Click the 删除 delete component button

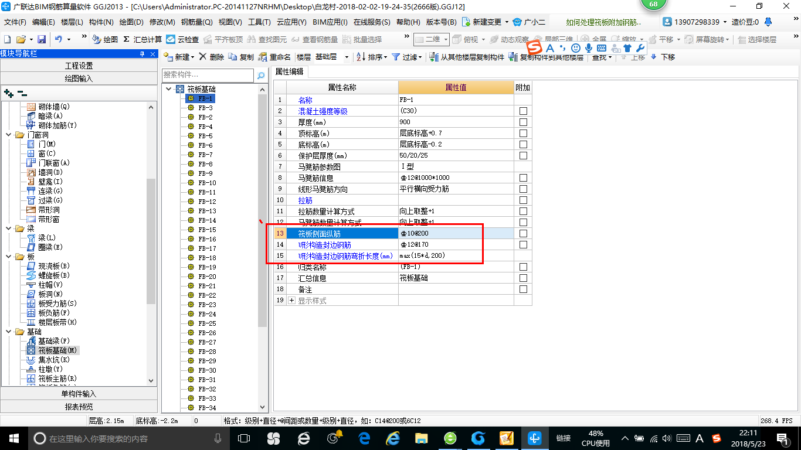tap(211, 57)
